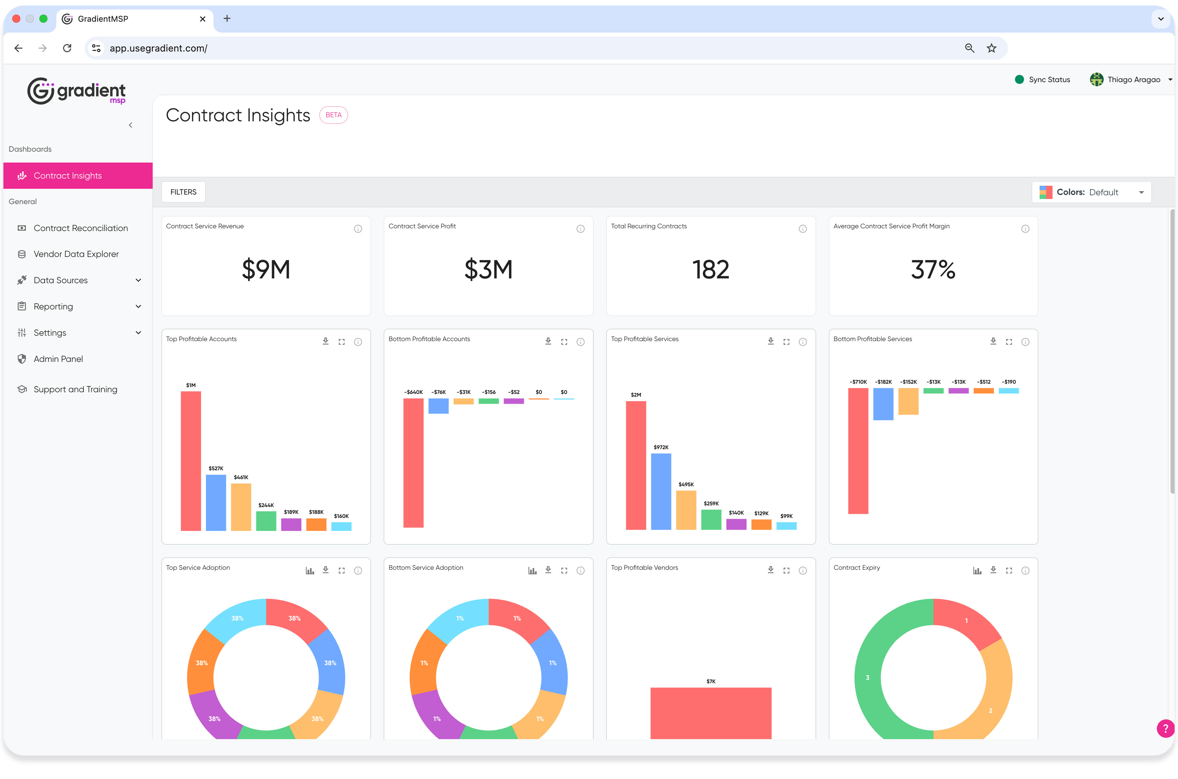Screen dimensions: 1178x779
Task: Open Support and Training link
Action: click(75, 389)
